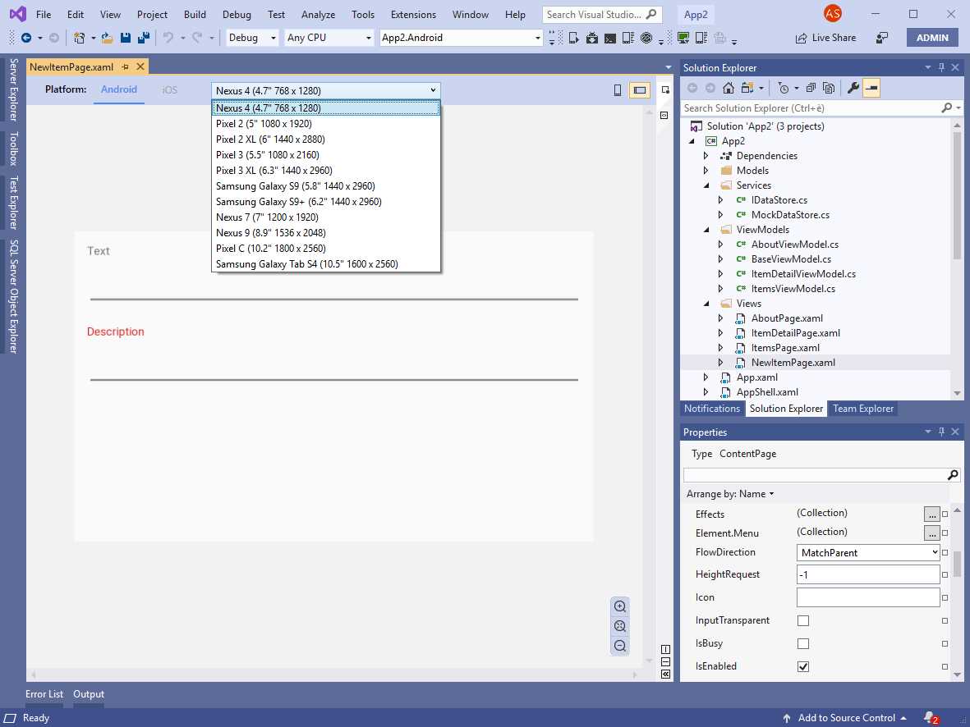Click the HeightRequest value field

pyautogui.click(x=867, y=574)
